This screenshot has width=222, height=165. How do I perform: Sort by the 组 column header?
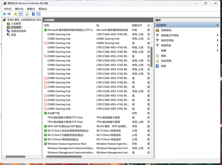pos(113,25)
